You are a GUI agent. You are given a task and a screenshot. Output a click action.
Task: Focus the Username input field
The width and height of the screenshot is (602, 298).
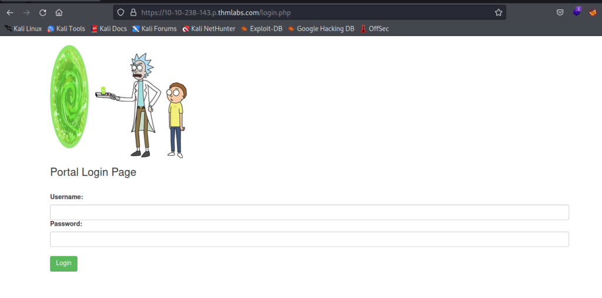click(309, 212)
